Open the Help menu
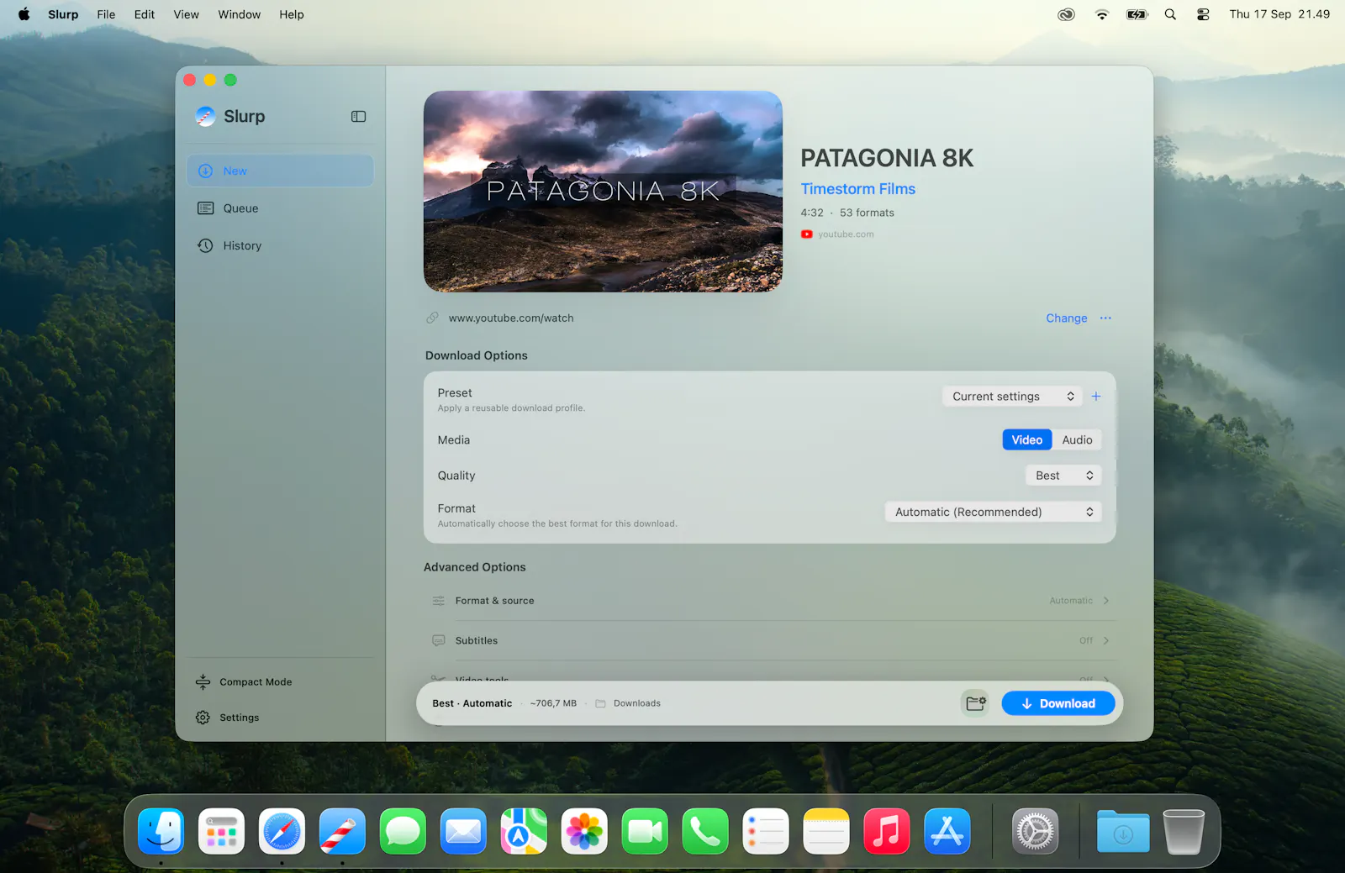The image size is (1345, 873). (x=292, y=14)
